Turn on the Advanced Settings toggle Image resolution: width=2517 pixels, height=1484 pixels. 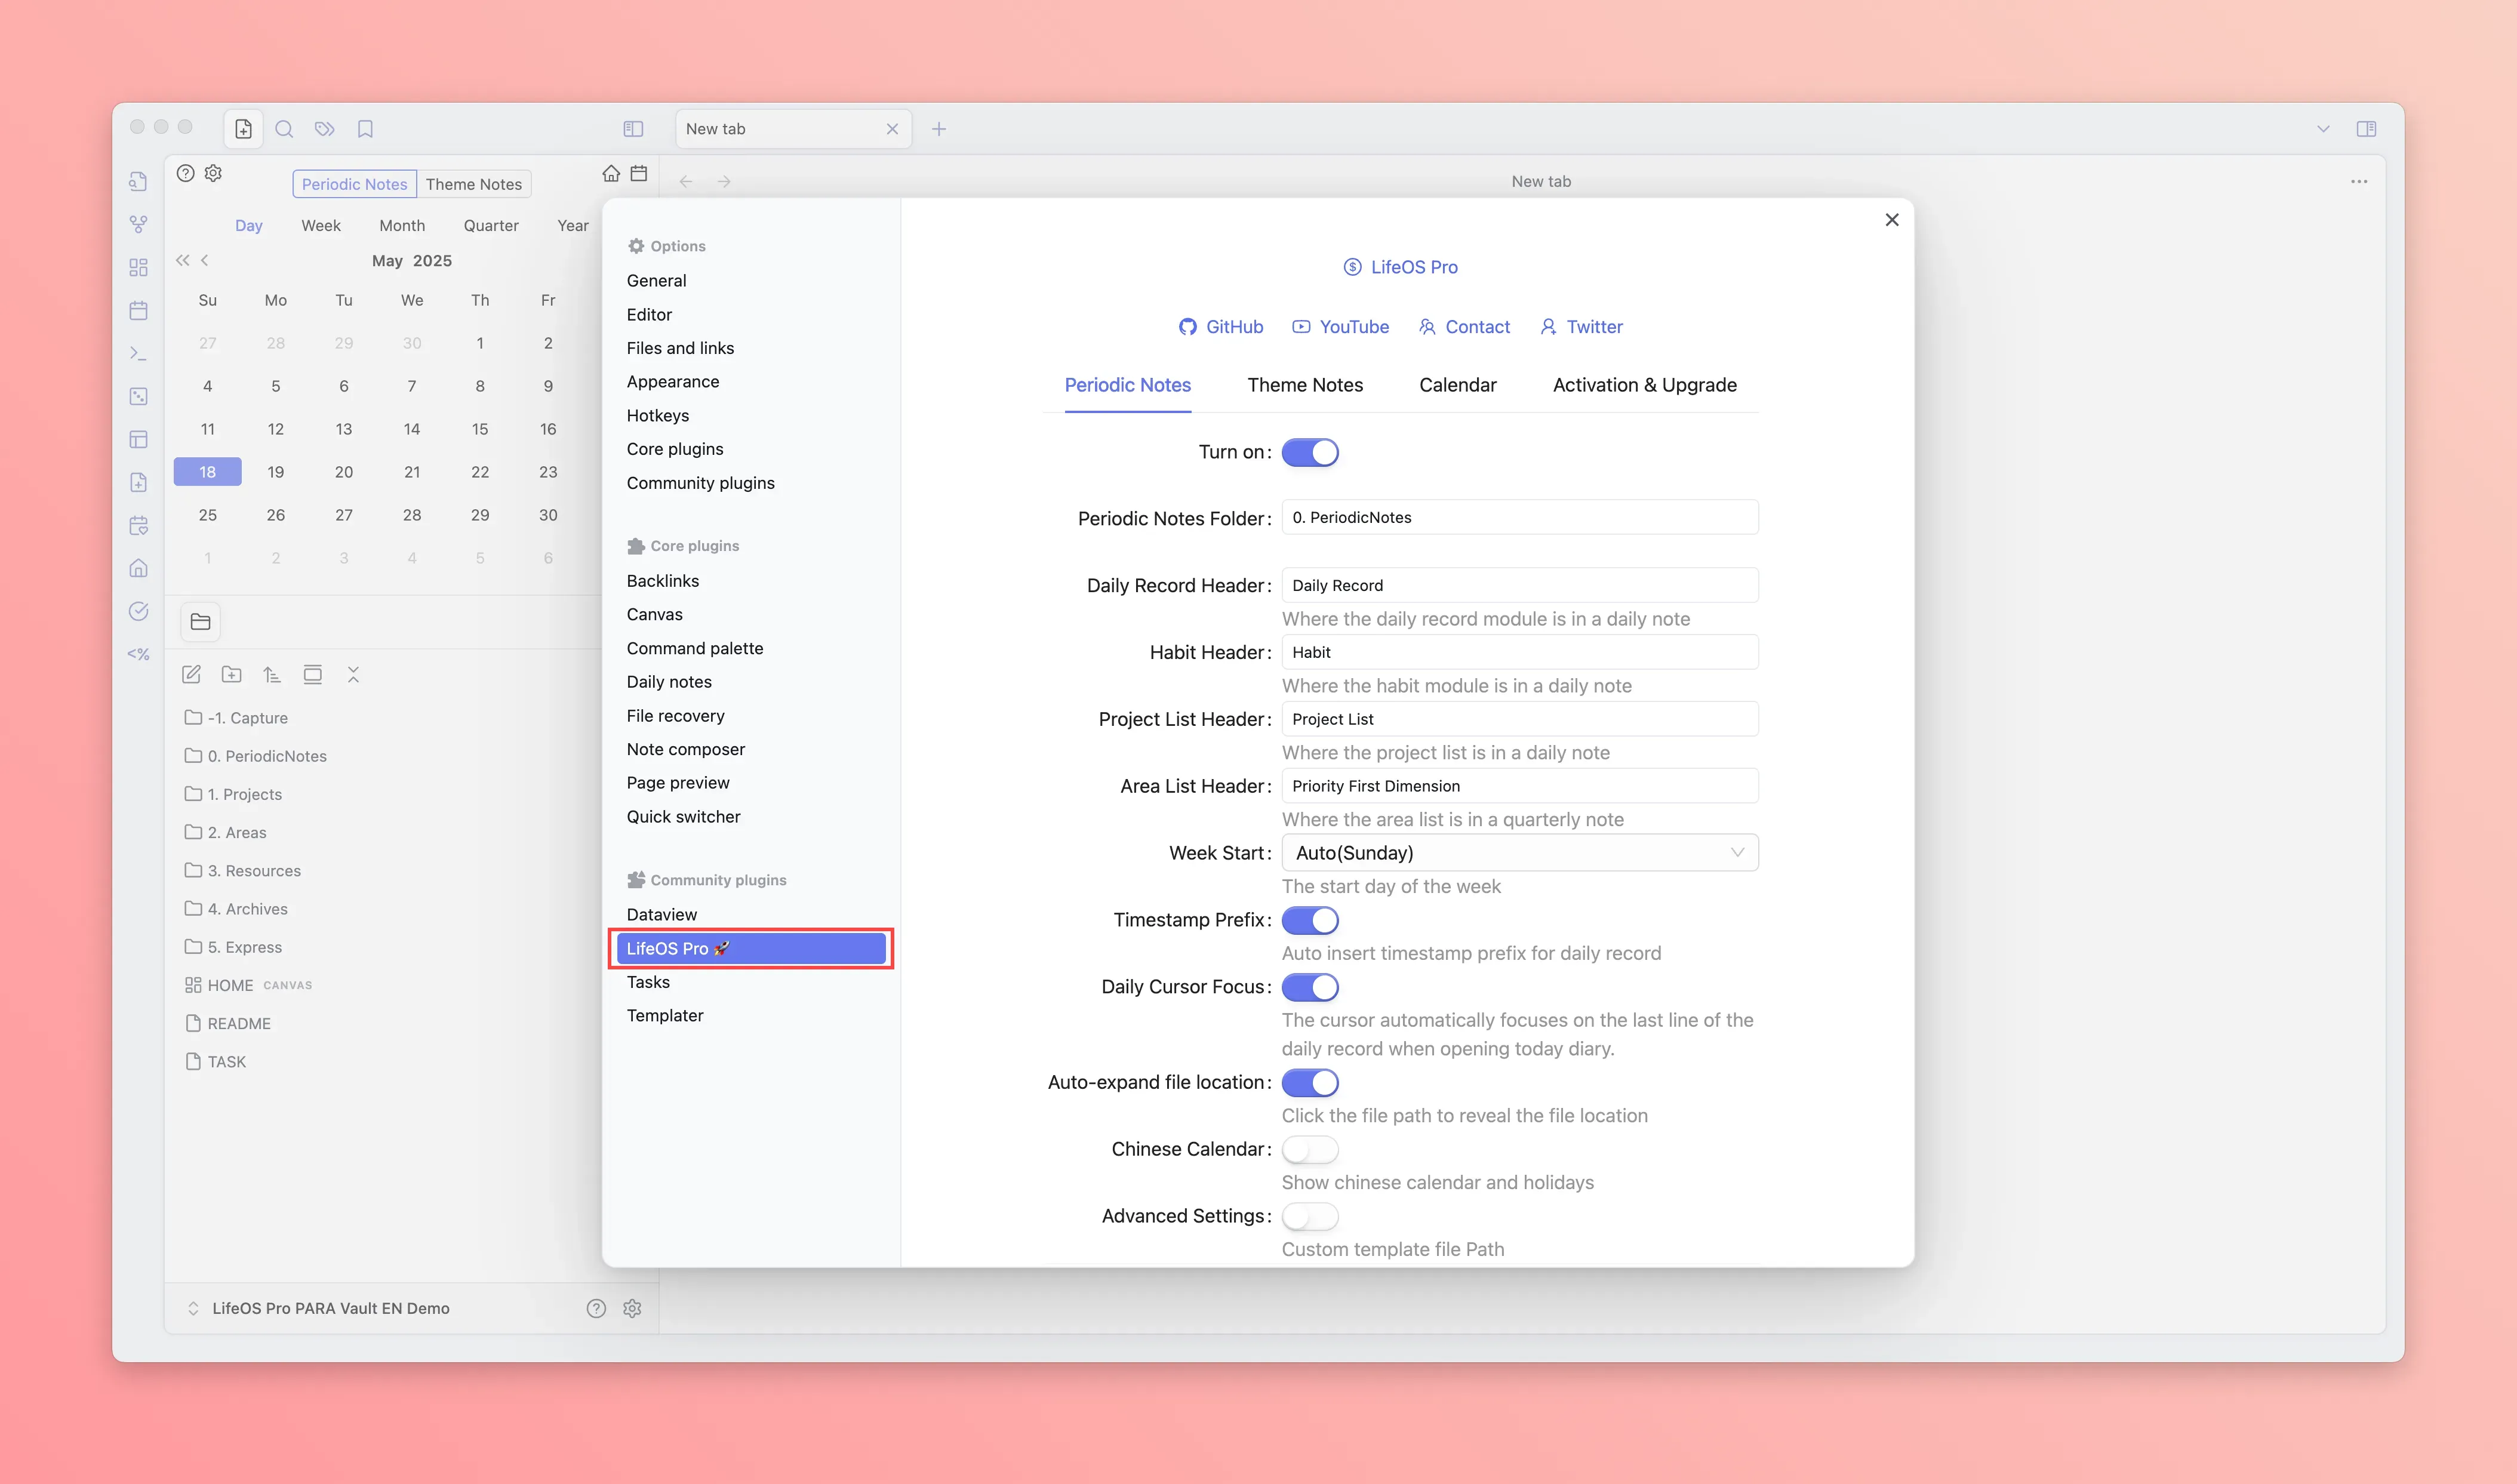(x=1310, y=1216)
